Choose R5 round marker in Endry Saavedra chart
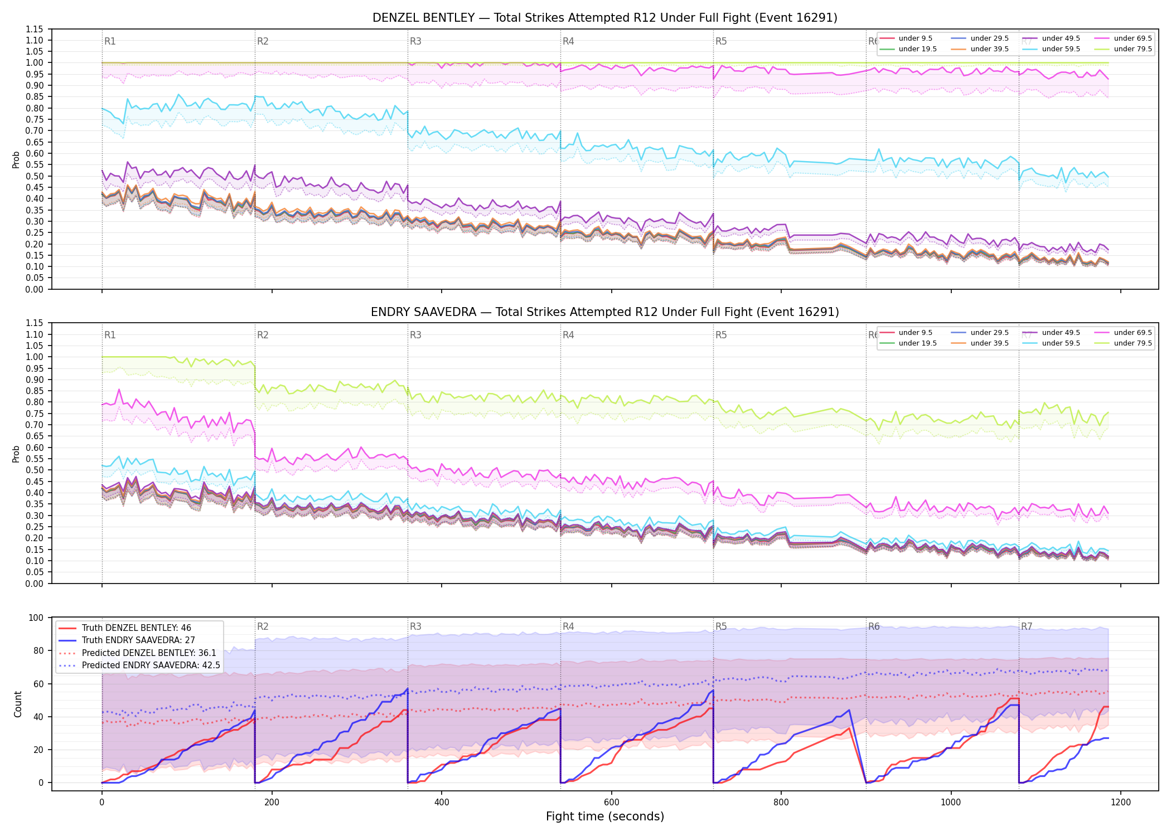The height and width of the screenshot is (836, 1171). (721, 335)
